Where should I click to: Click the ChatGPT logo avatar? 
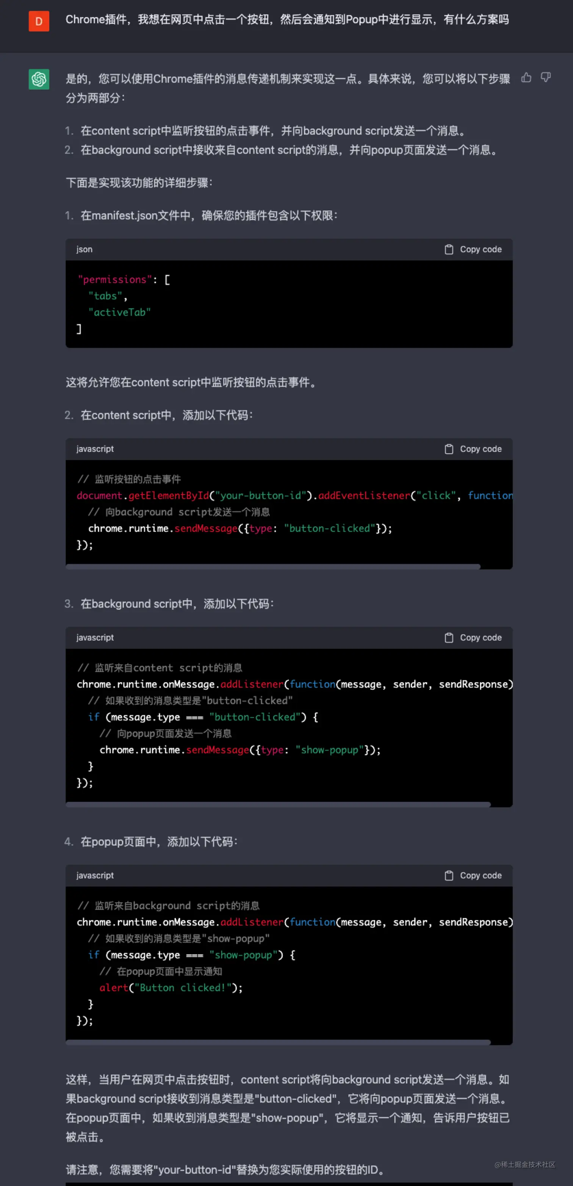[39, 79]
